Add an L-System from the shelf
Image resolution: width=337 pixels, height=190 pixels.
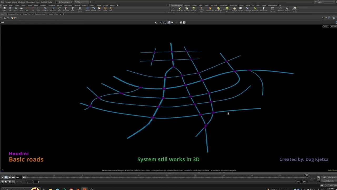88,8
